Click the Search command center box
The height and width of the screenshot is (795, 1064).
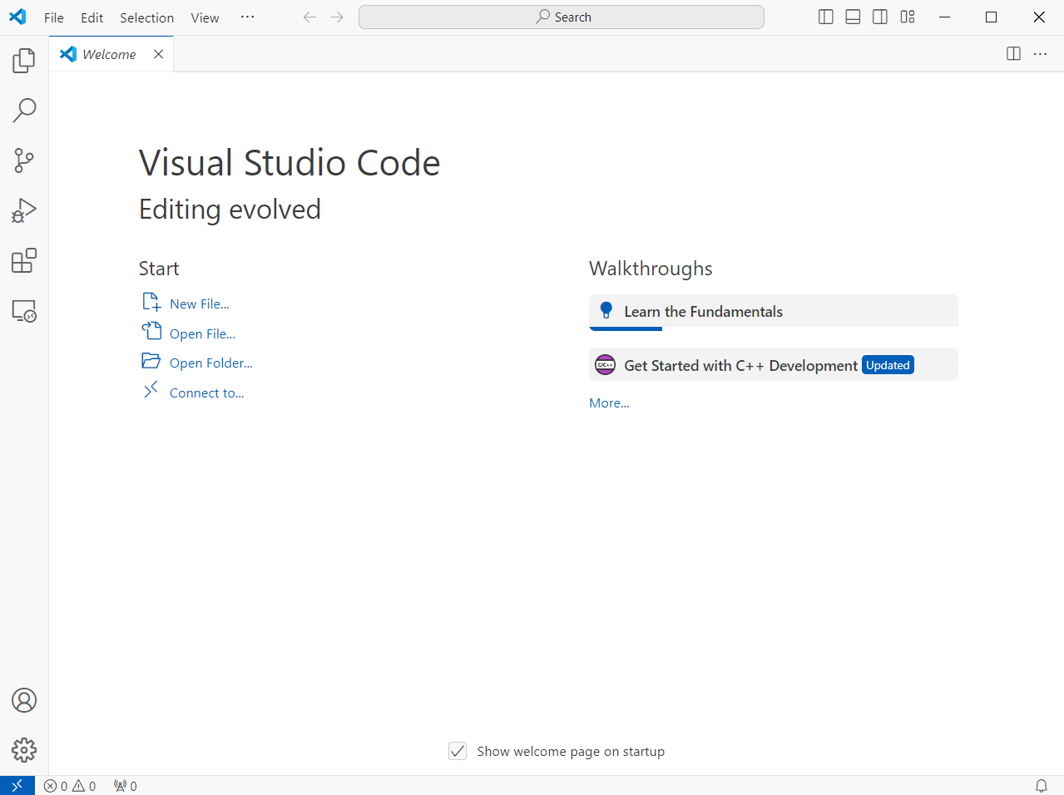click(562, 17)
